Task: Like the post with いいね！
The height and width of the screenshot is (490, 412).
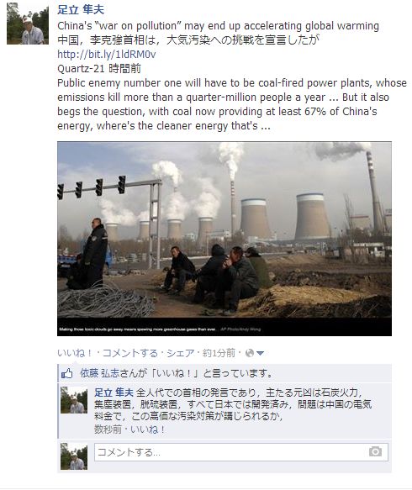Action: (x=76, y=353)
